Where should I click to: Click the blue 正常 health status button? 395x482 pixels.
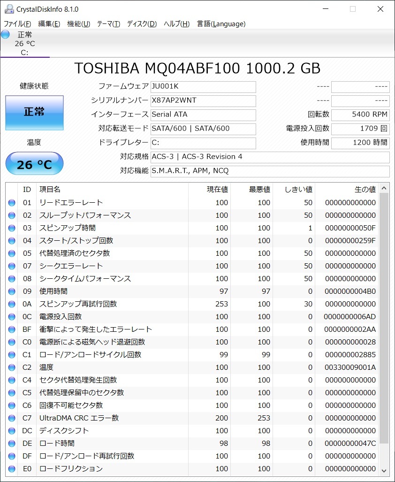pyautogui.click(x=34, y=113)
